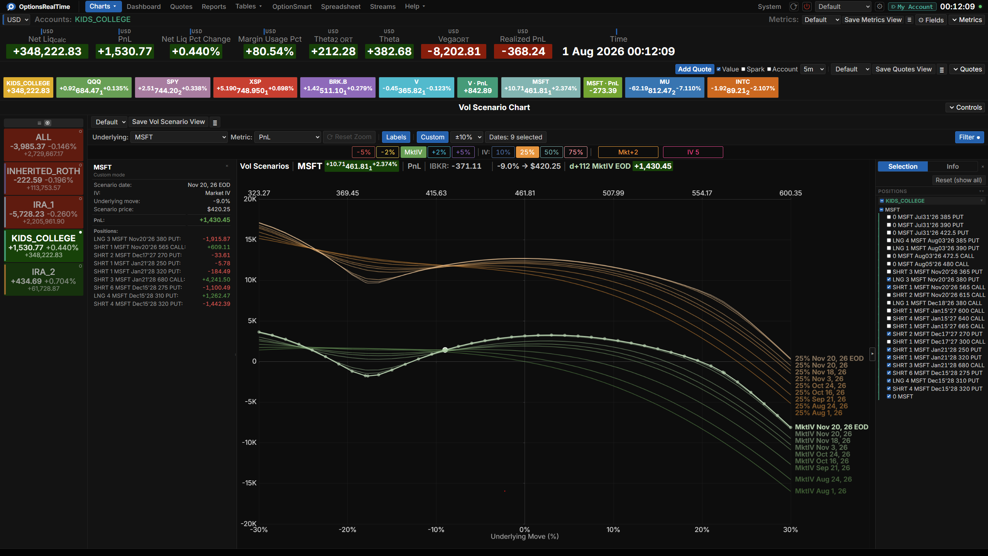Toggle the Value checkbox

point(719,69)
